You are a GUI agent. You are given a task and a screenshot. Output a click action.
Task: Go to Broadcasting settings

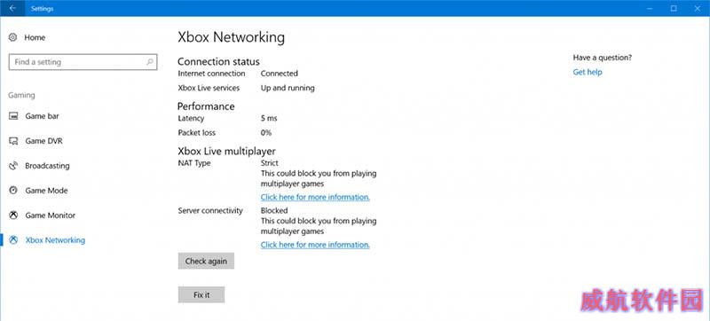[x=48, y=166]
